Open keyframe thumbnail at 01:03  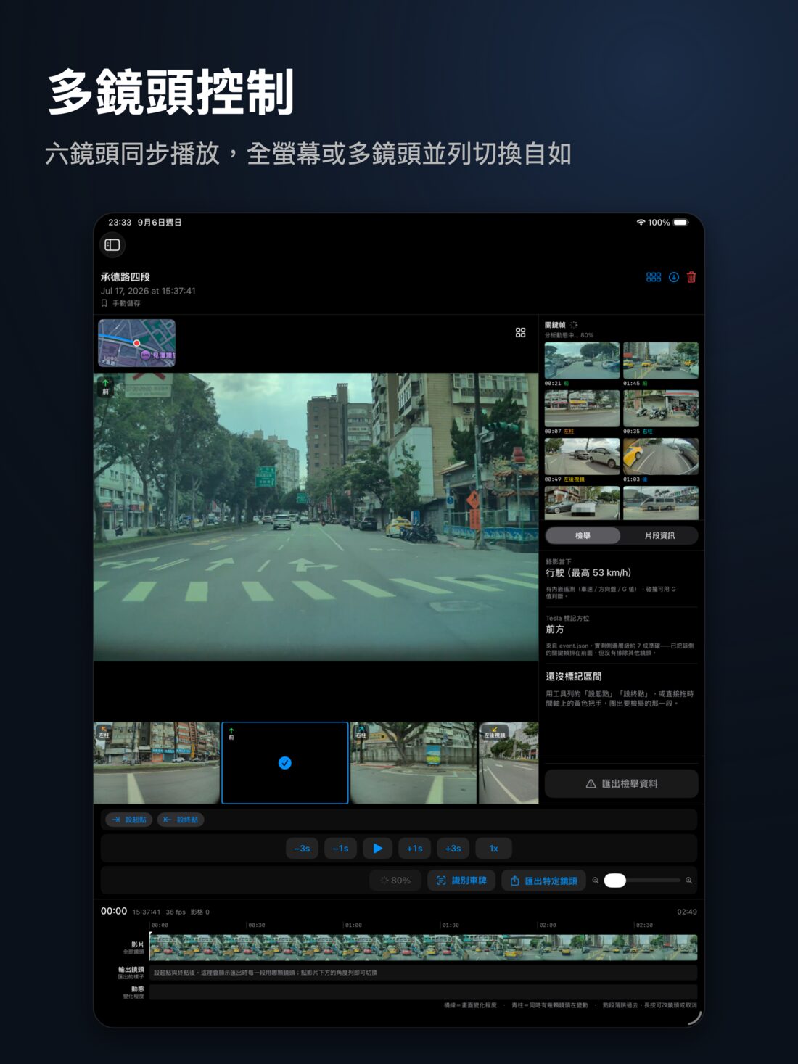pyautogui.click(x=660, y=456)
